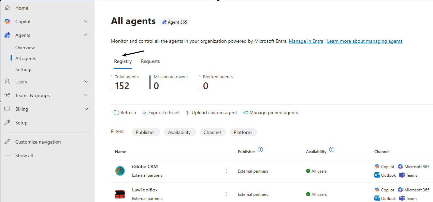Click Export to Excel label
Viewport: 433px width, 202px height.
(x=164, y=112)
